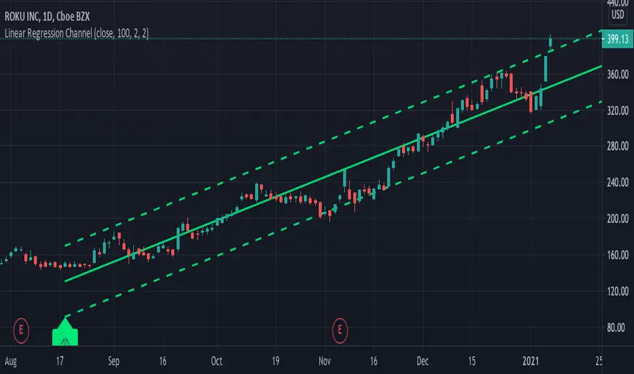Click the 2021 label on time axis
This screenshot has width=634, height=374.
coord(531,360)
